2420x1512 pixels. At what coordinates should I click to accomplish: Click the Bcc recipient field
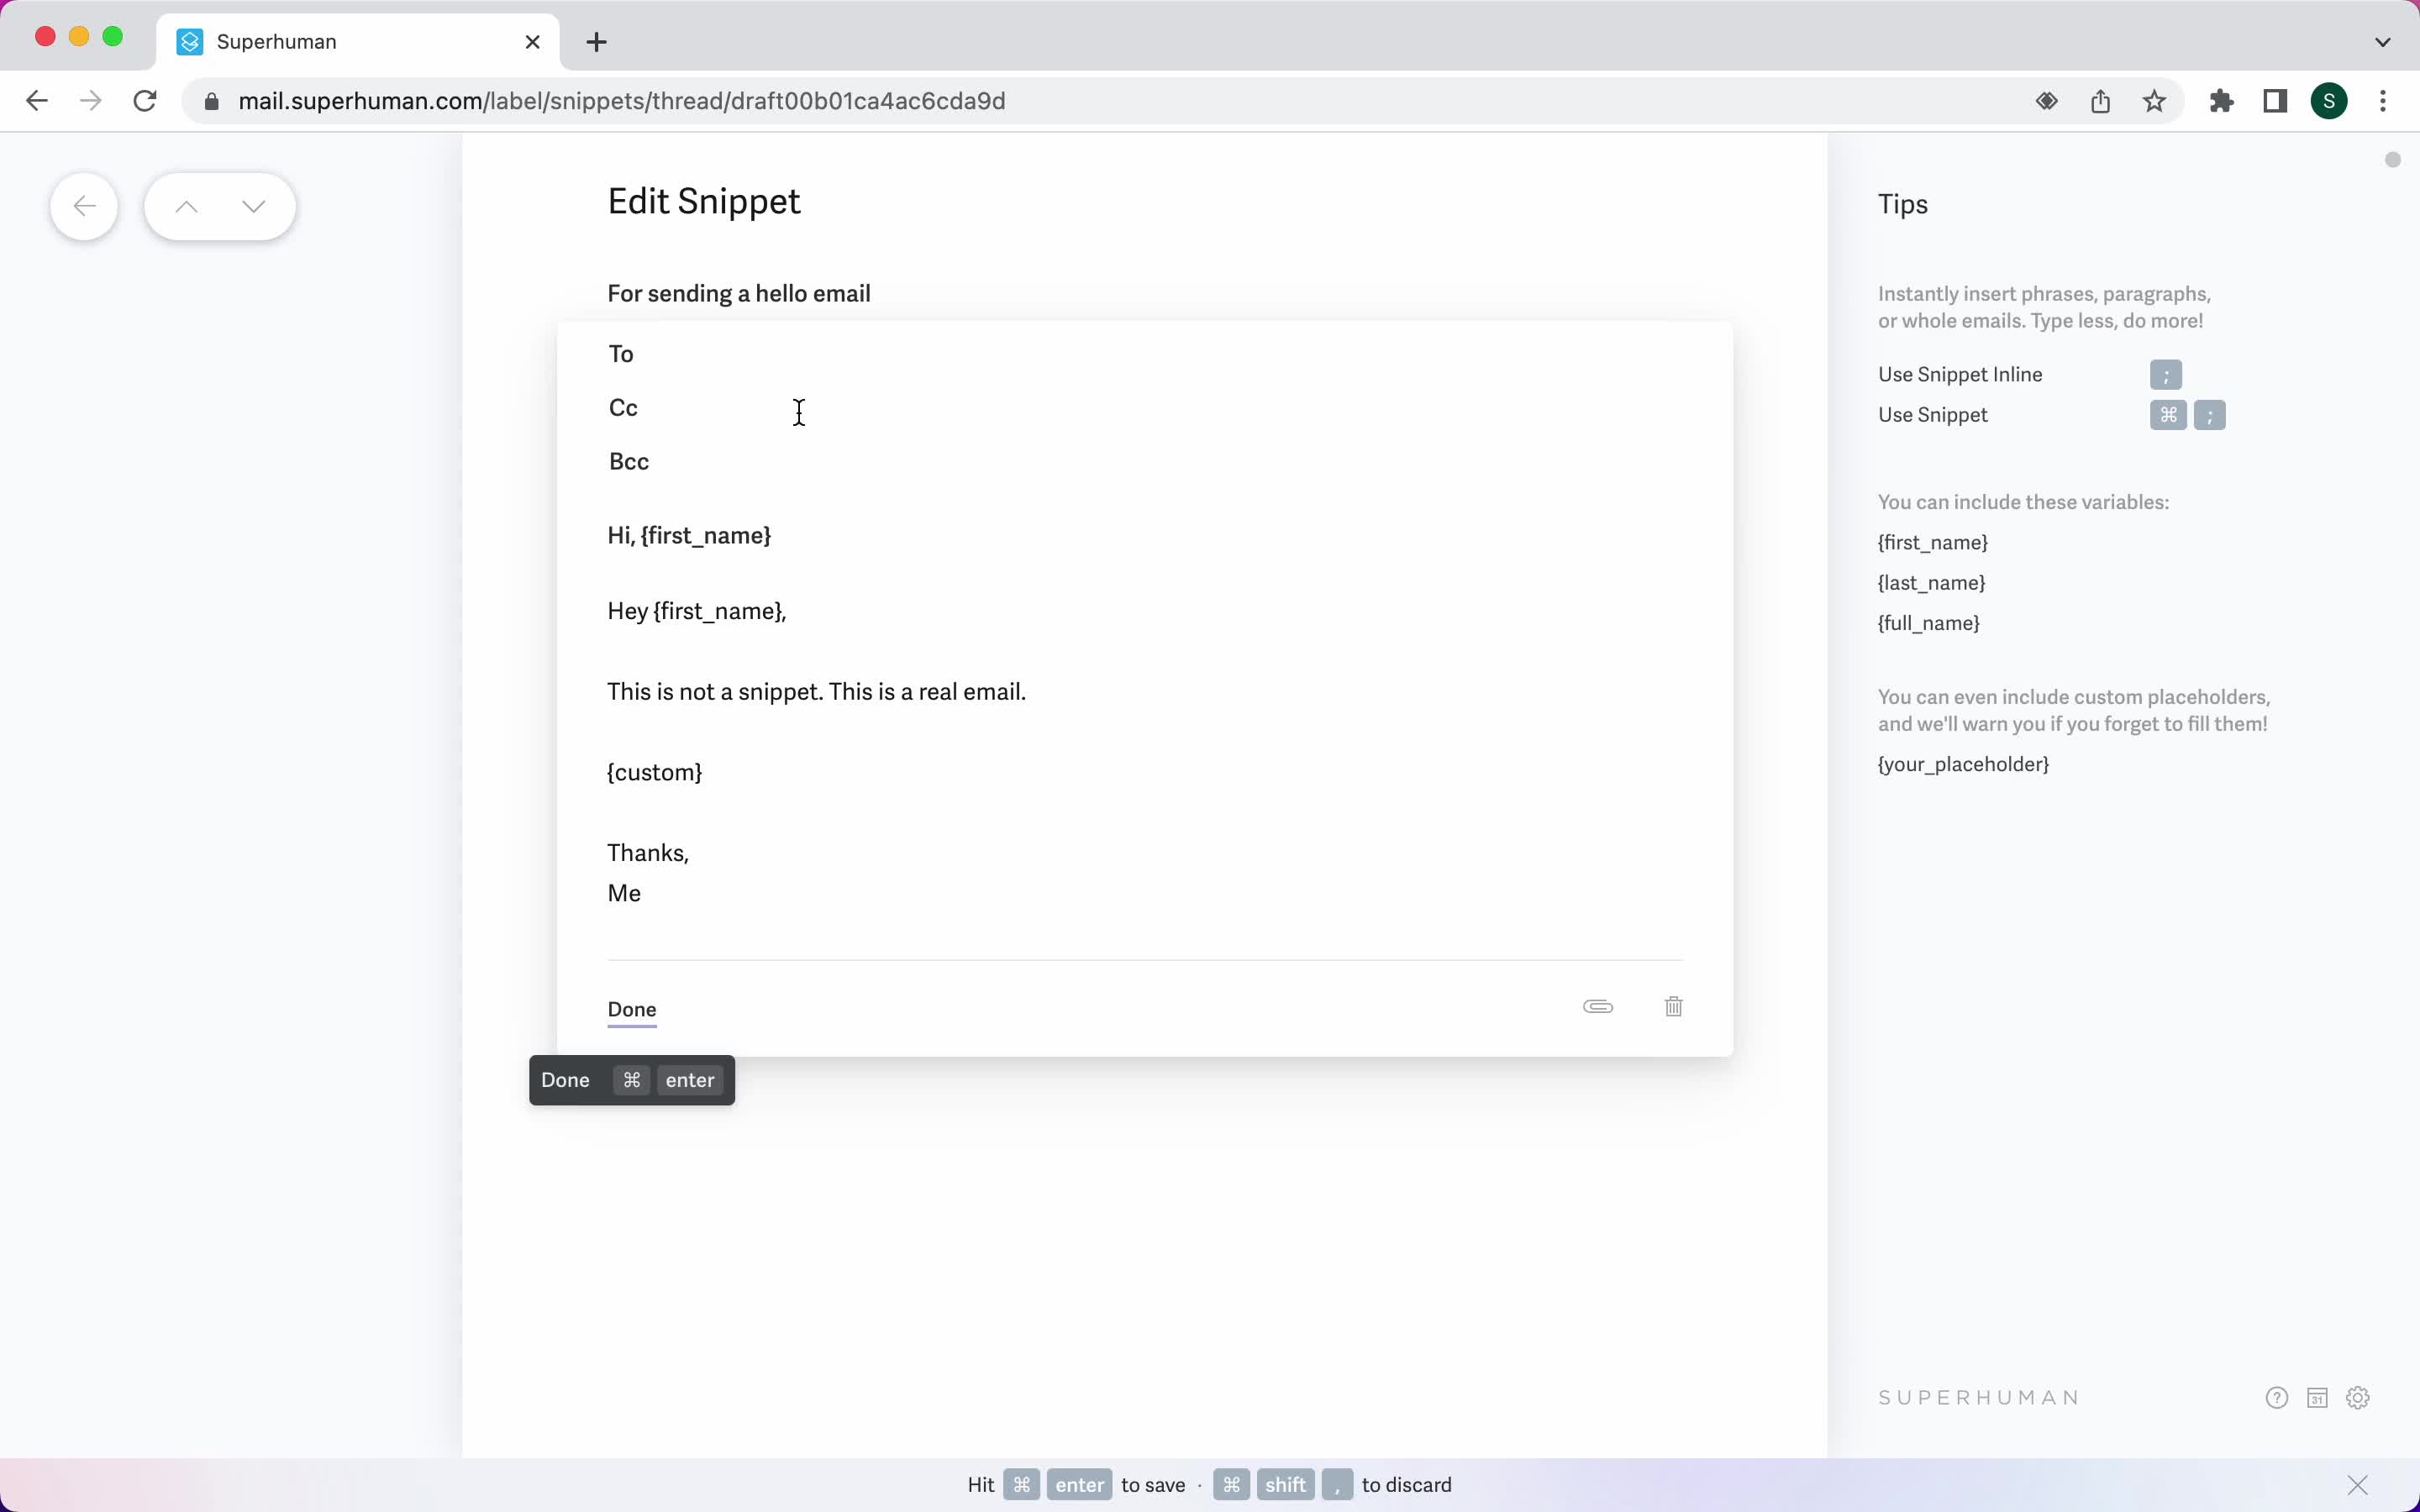tap(1145, 462)
